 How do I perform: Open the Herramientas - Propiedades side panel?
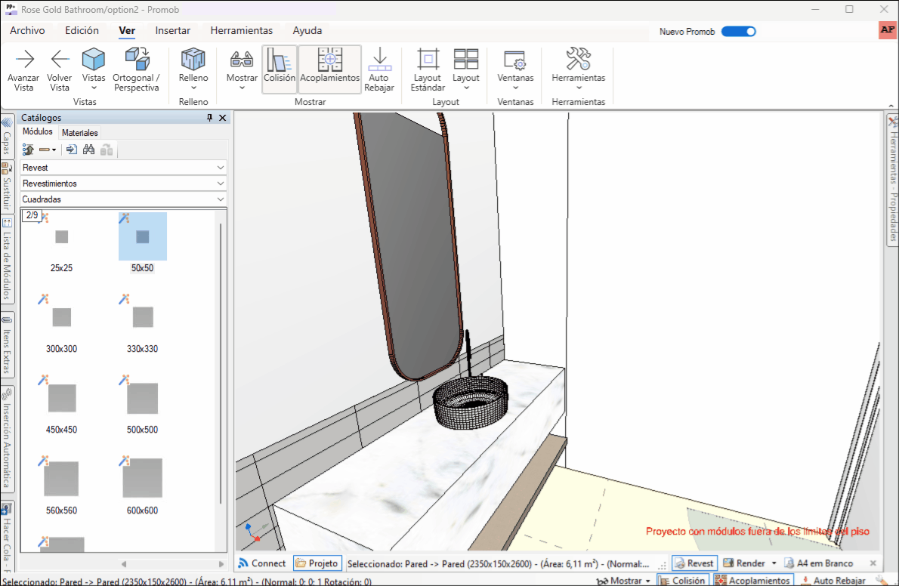[892, 180]
